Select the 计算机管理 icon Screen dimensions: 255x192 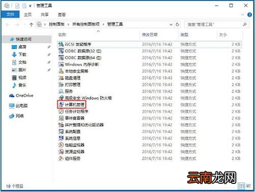[61, 105]
